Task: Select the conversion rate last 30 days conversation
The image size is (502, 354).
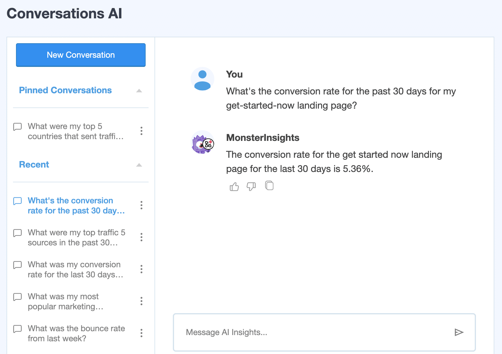Action: (x=75, y=269)
